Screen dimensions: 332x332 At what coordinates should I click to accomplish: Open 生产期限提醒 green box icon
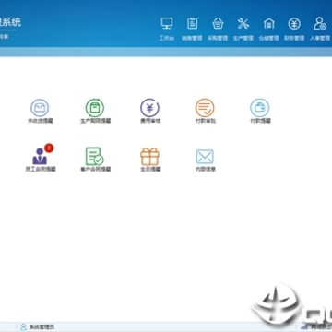(95, 108)
